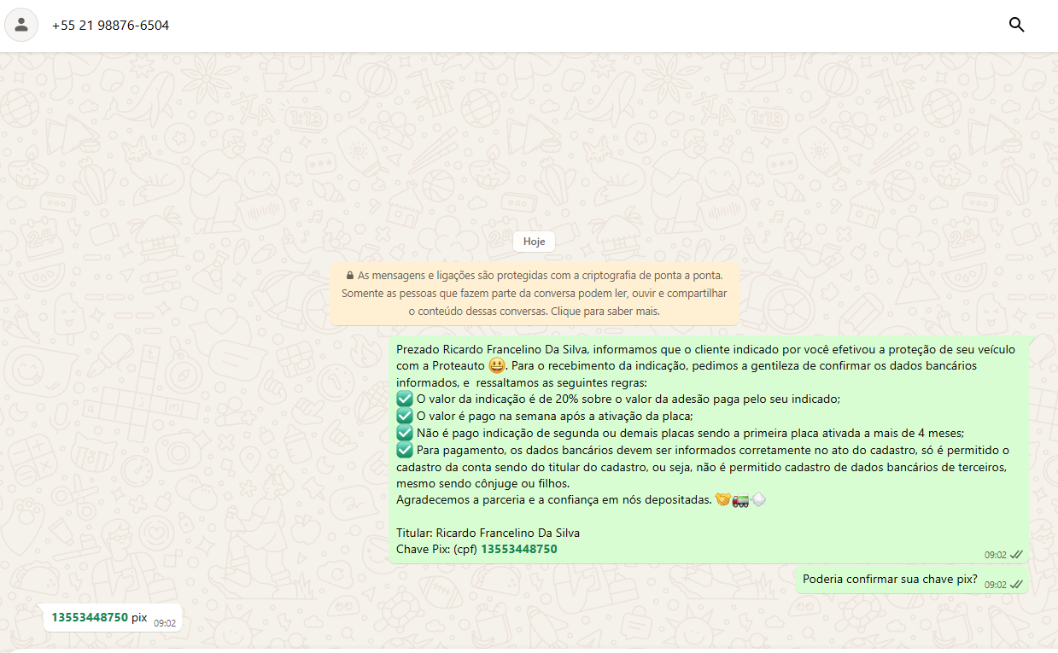This screenshot has width=1058, height=653.
Task: Select the "Poderia confirmar sua chave pix?" message
Action: coord(890,579)
